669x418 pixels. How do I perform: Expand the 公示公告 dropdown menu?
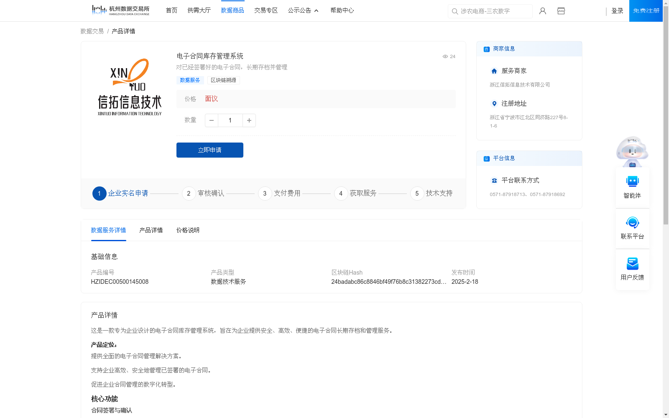[x=303, y=10]
